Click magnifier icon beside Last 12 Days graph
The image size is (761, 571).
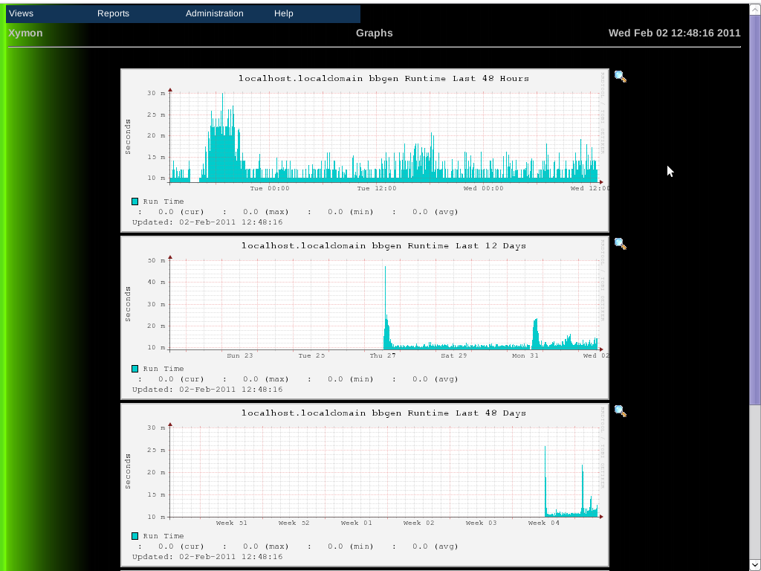tap(620, 243)
